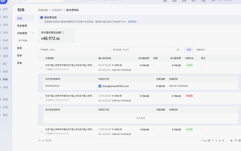Image resolution: width=241 pixels, height=151 pixels.
Task: Open 数据 in the left sidebar
Action: [5, 99]
